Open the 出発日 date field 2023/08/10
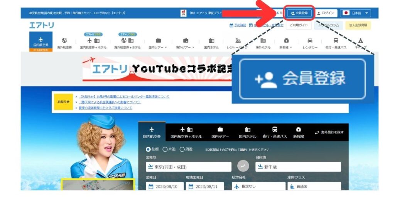 [x=165, y=186]
